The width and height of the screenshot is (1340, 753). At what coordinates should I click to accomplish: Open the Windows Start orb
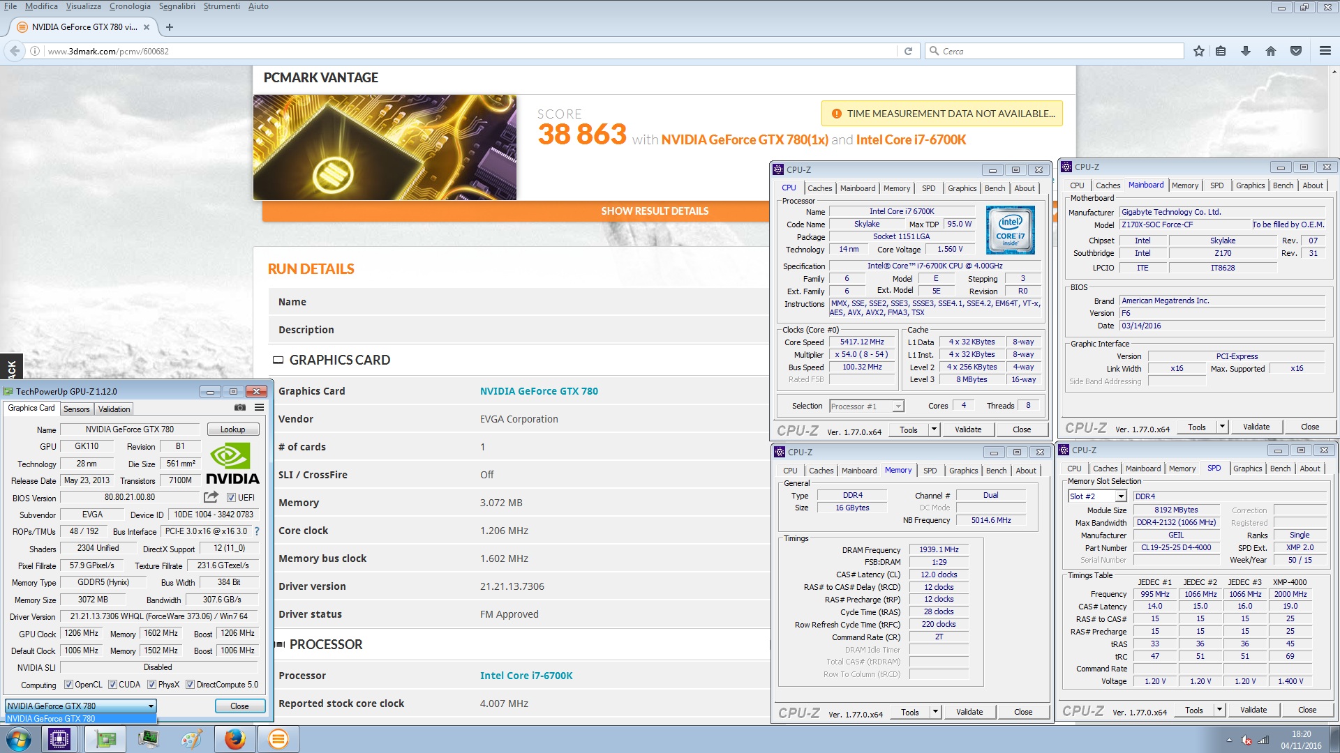[x=19, y=739]
